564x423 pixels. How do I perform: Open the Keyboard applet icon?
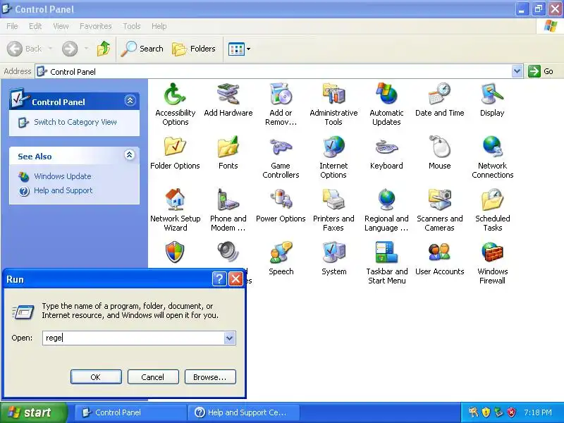coord(386,147)
